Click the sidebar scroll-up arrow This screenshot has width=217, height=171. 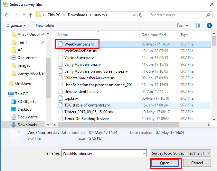[48, 34]
